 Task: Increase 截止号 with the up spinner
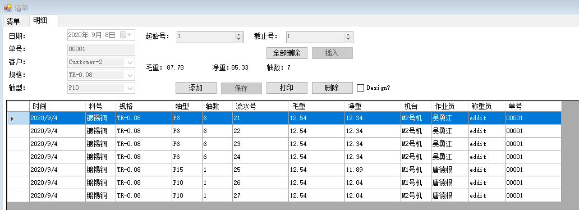pos(348,34)
